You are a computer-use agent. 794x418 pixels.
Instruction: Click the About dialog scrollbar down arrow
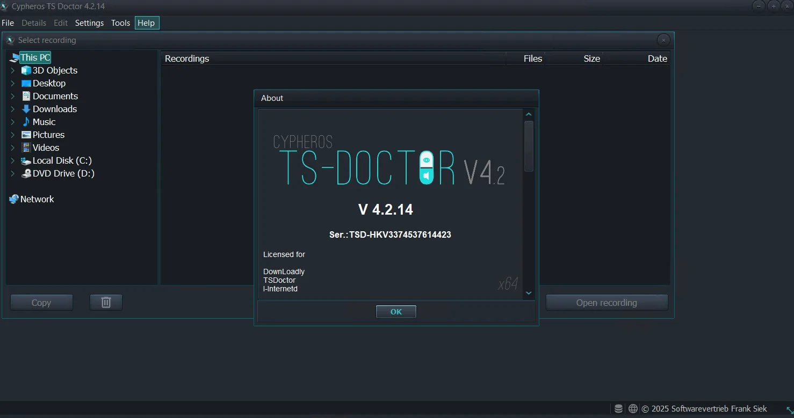click(529, 292)
